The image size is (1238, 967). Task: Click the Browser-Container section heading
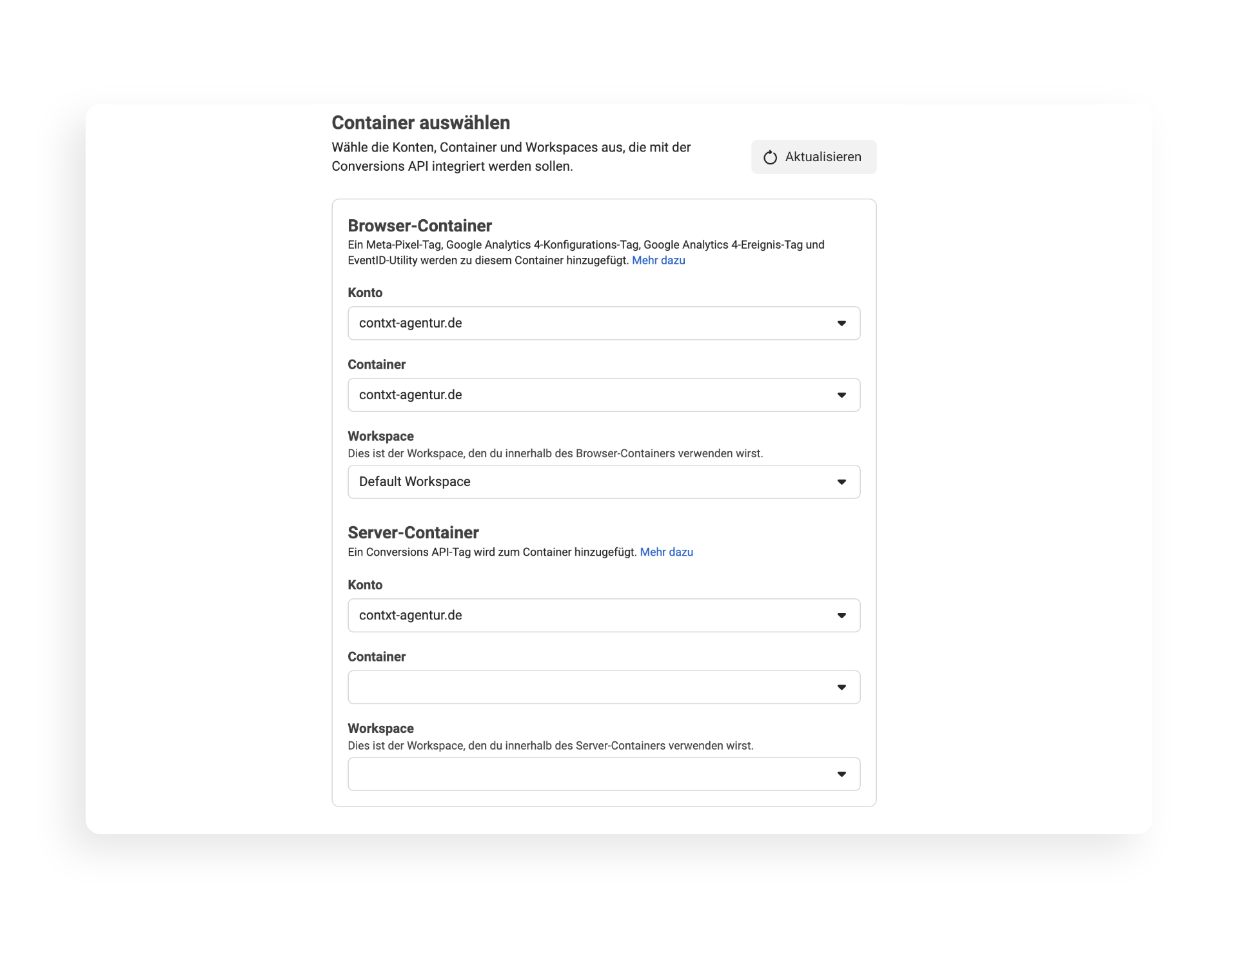[420, 226]
